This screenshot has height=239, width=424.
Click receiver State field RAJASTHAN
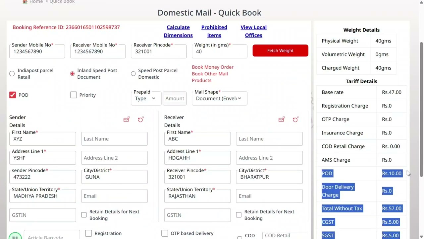[197, 196]
